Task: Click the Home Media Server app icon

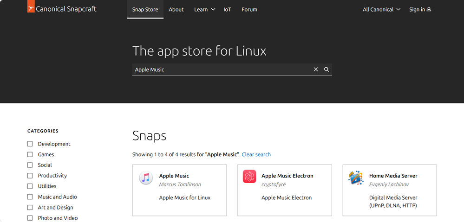Action: [356, 178]
